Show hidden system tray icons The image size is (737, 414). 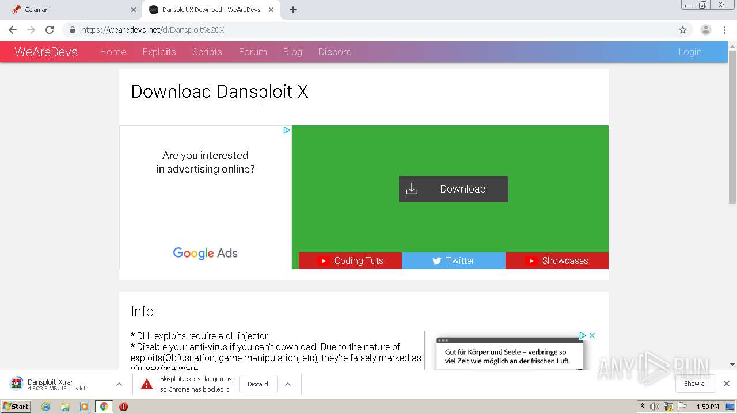coord(642,407)
